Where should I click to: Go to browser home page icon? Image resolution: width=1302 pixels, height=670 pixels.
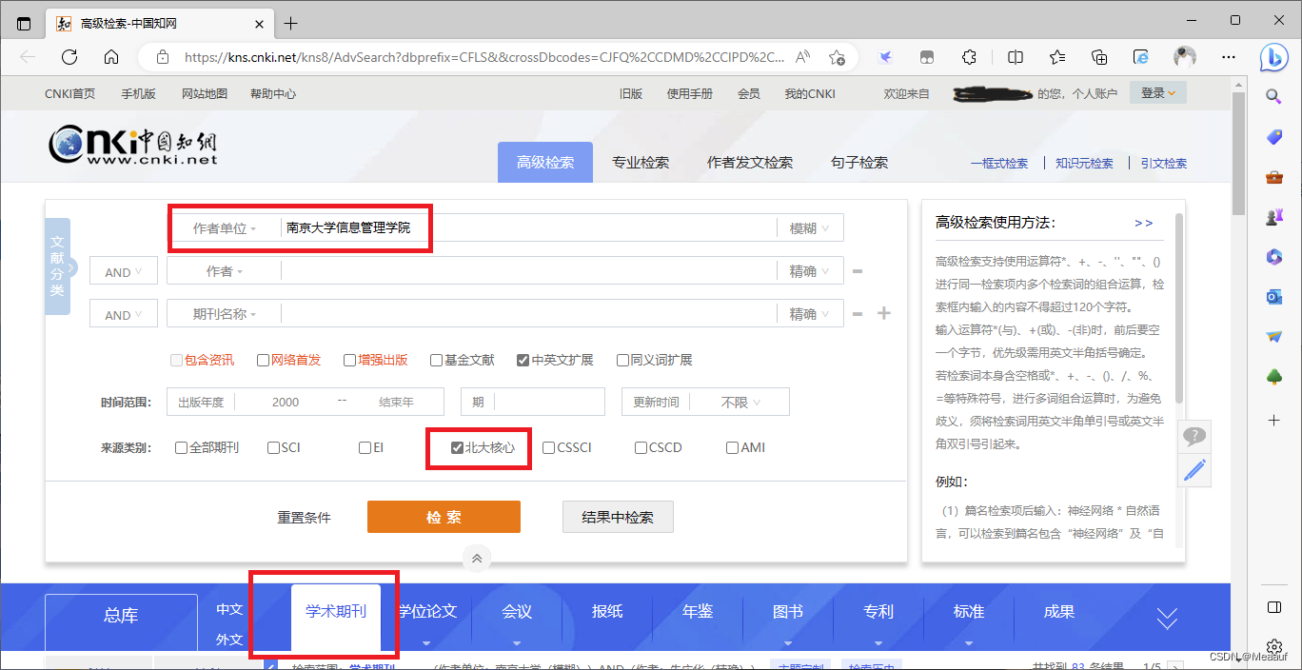coord(111,57)
